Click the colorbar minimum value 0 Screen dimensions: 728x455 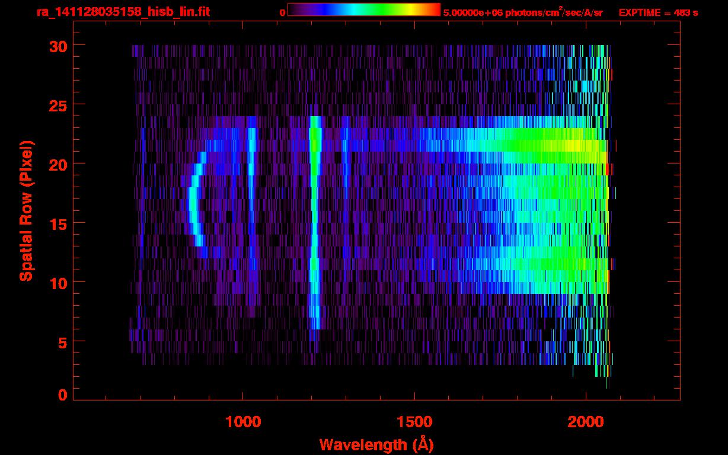click(x=282, y=12)
